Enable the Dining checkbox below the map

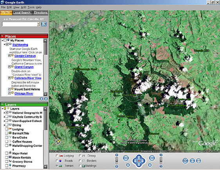(x=80, y=156)
